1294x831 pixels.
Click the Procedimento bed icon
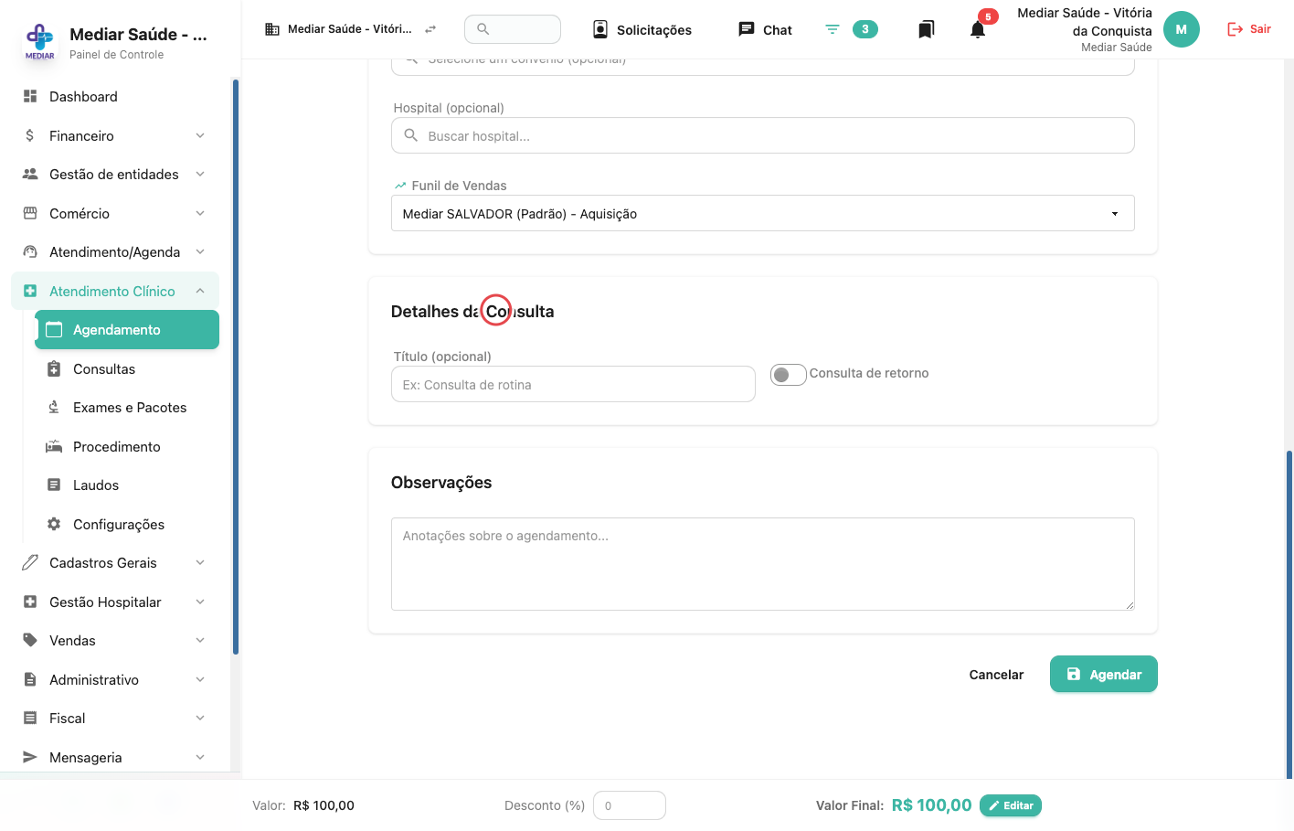point(54,446)
